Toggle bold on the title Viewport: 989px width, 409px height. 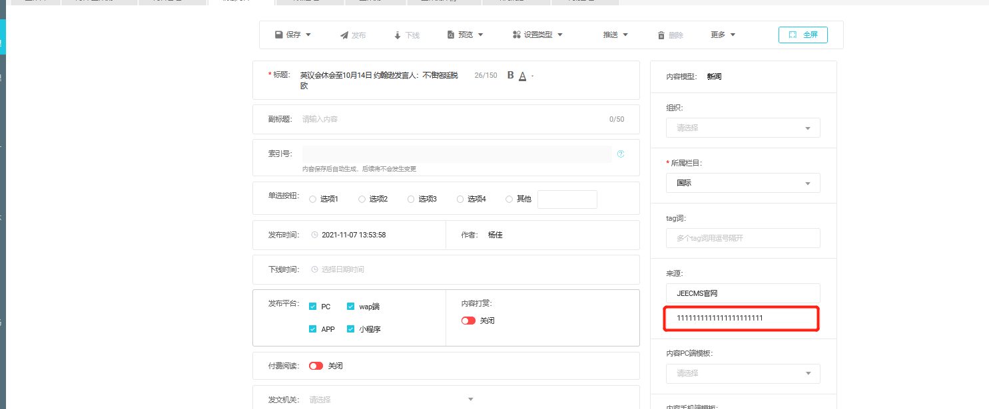tap(511, 75)
